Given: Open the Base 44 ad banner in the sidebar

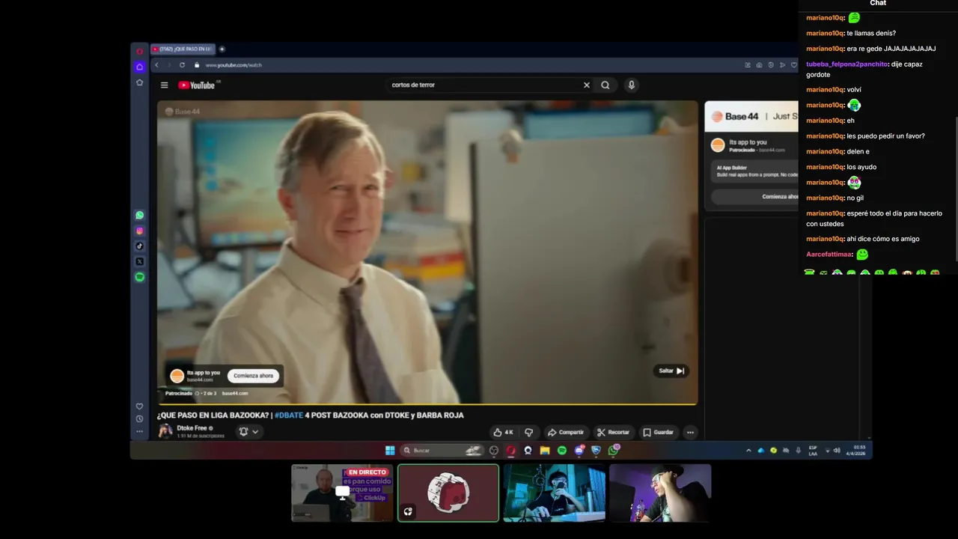Looking at the screenshot, I should [x=751, y=117].
